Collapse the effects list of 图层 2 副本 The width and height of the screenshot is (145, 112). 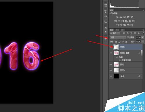pyautogui.click(x=142, y=53)
